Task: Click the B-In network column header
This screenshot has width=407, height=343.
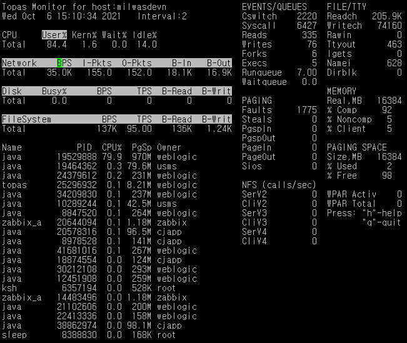Action: click(x=181, y=63)
